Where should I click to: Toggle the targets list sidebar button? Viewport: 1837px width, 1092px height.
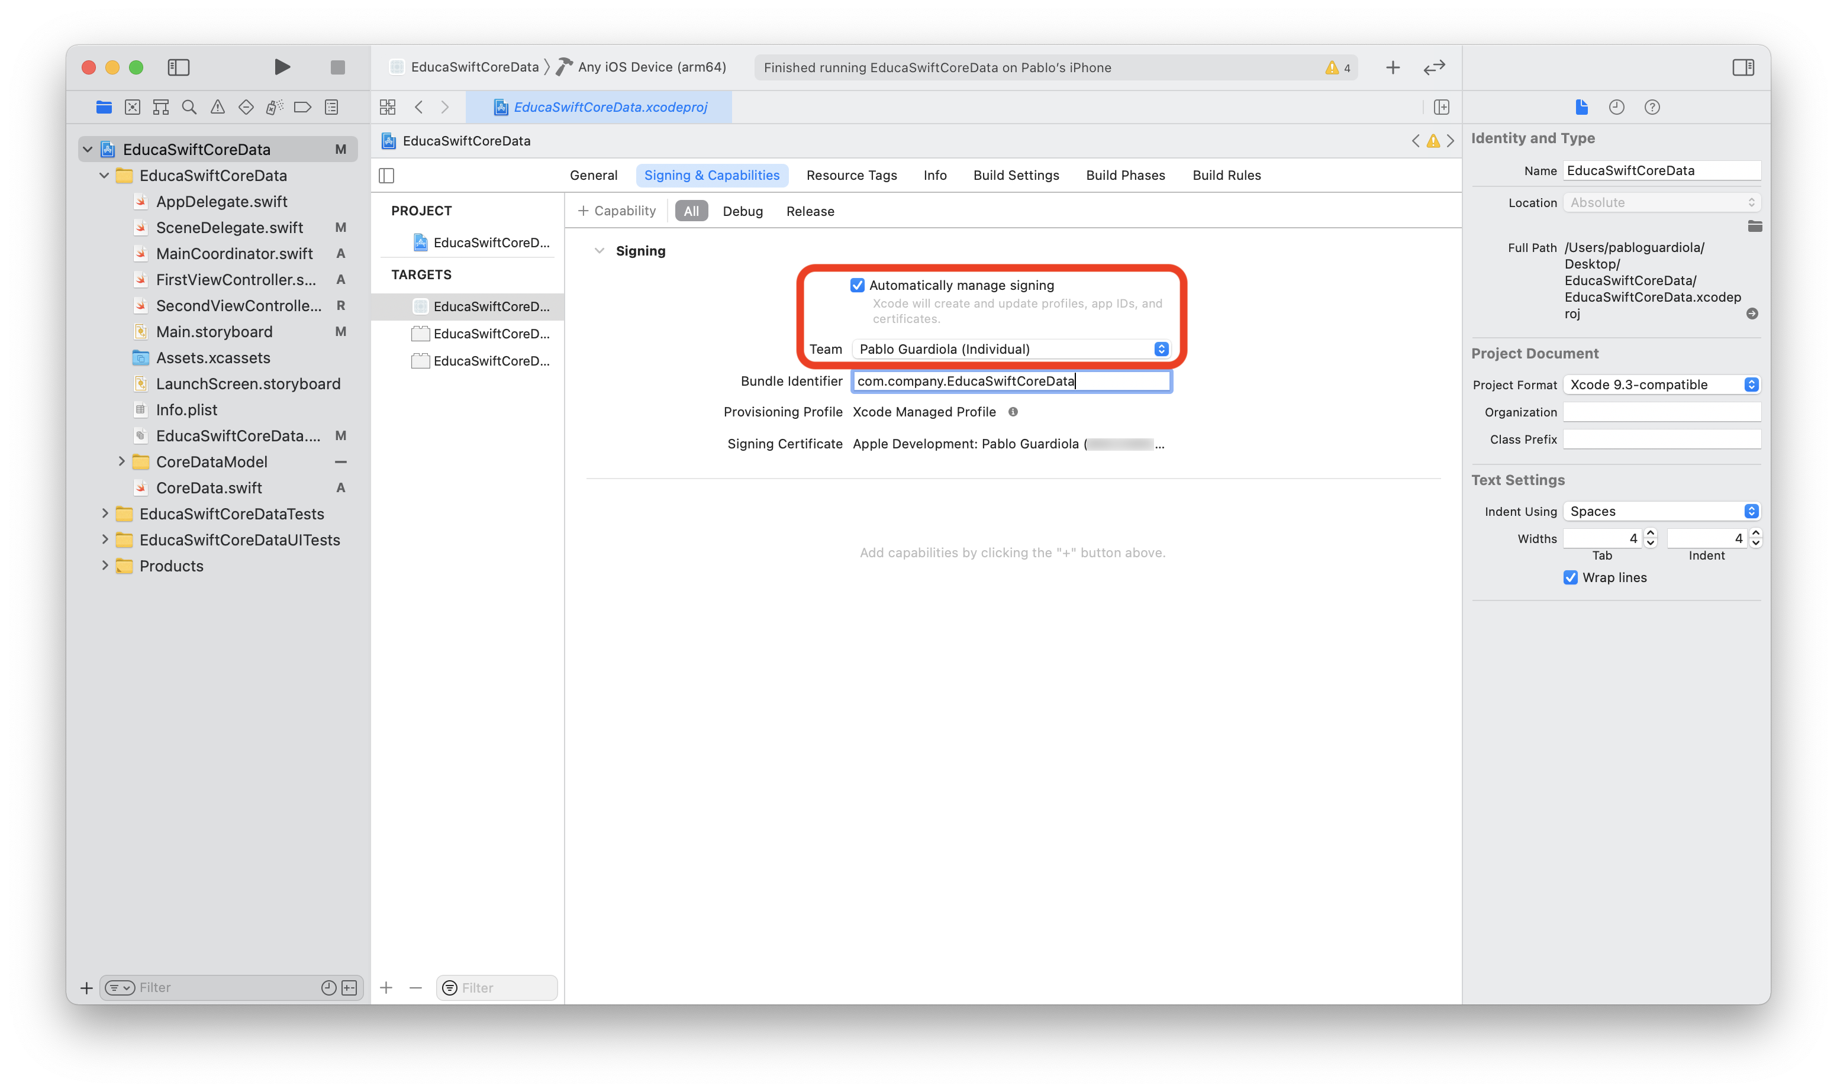click(386, 176)
